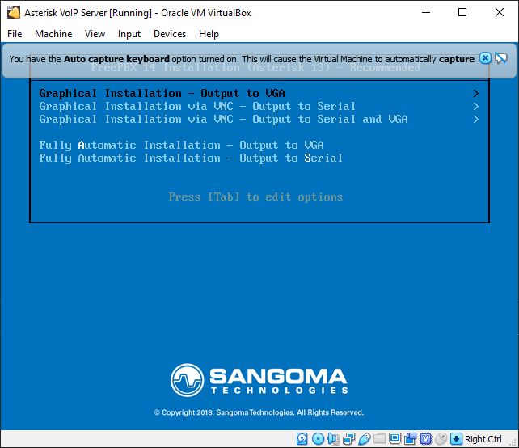Expand arrow for VNC Output to Serial row
This screenshot has height=448, width=519.
tap(476, 106)
